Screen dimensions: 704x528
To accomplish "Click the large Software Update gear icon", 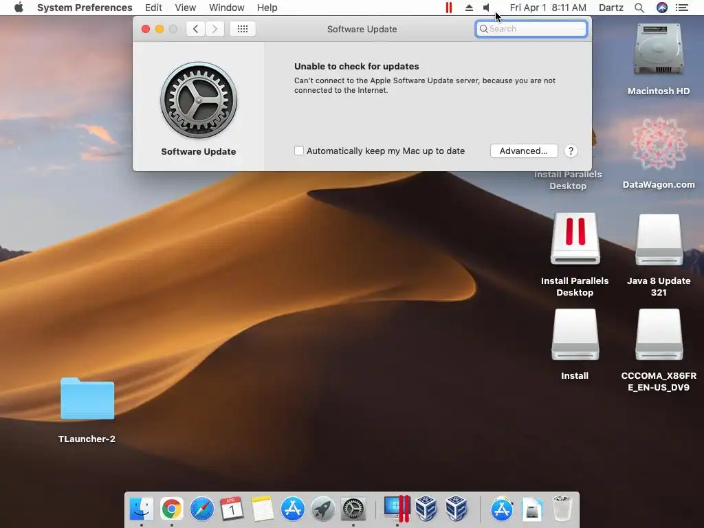I will coord(199,100).
